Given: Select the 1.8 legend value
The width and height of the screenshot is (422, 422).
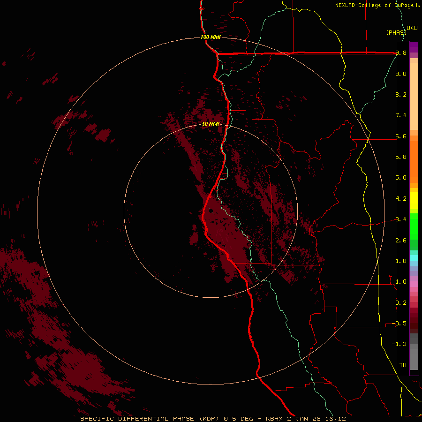Looking at the screenshot, I should coord(401,261).
